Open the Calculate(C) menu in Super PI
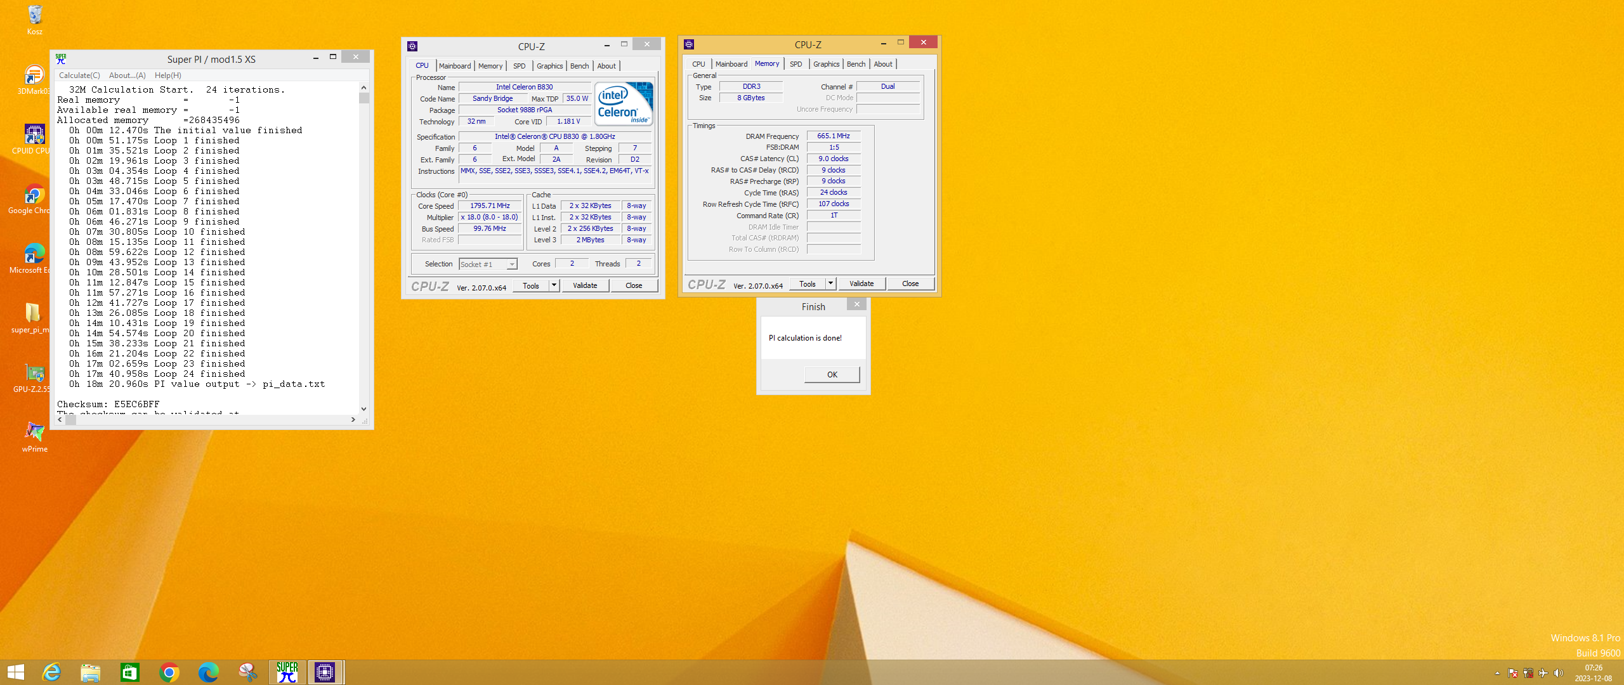 coord(79,75)
